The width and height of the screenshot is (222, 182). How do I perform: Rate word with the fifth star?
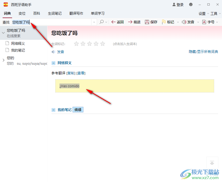pyautogui.click(x=102, y=44)
